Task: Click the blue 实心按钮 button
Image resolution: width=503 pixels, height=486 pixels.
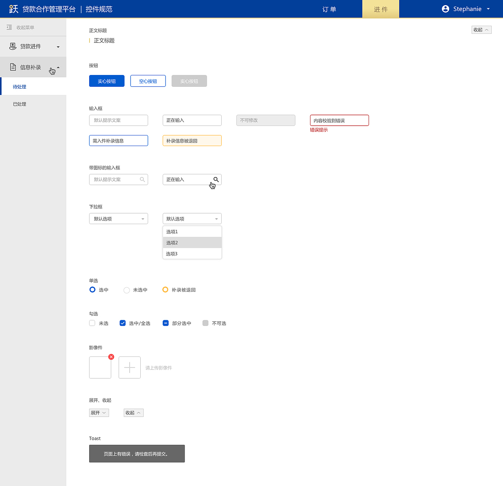Action: tap(107, 81)
